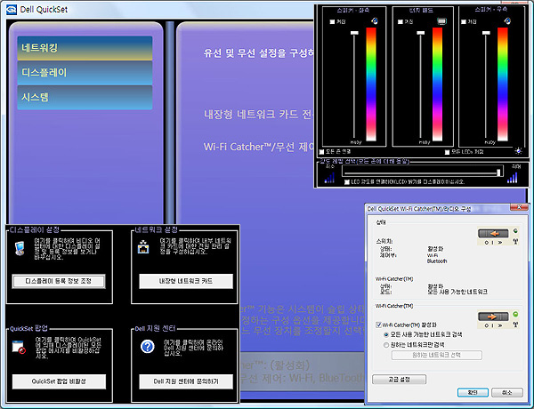Close the Wi-Fi Catcher radio configuration dialog
The height and width of the screenshot is (409, 534).
[x=519, y=207]
